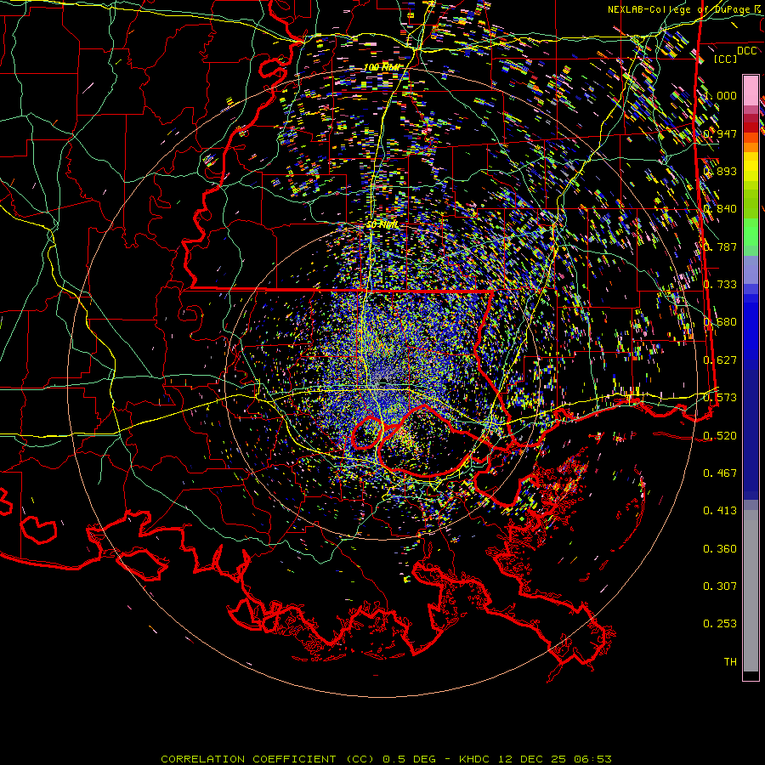Click the NEXLAB-College of DuPage credit text
This screenshot has height=765, width=765.
pyautogui.click(x=681, y=9)
